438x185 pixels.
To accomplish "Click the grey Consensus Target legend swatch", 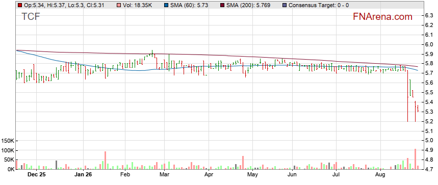I will coord(284,5).
